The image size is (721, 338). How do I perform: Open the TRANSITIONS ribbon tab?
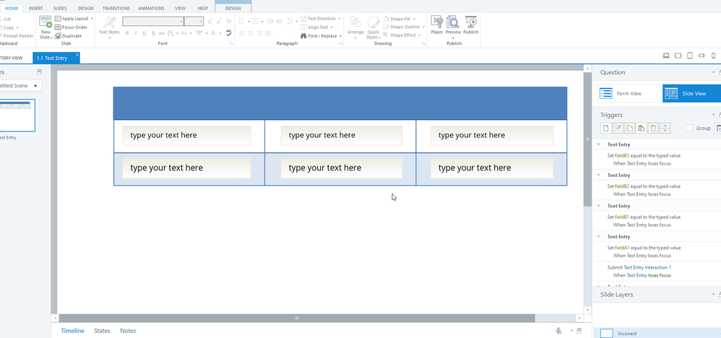click(x=116, y=8)
